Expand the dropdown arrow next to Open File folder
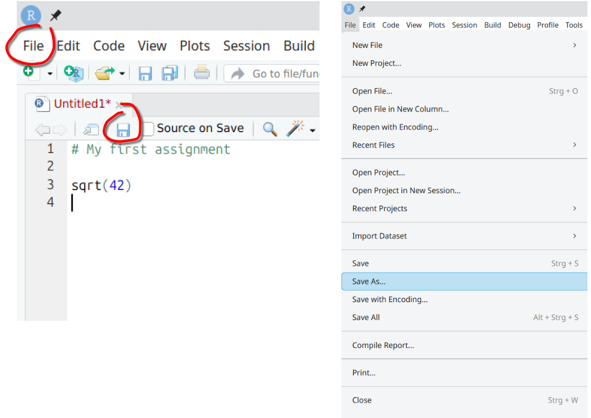The height and width of the screenshot is (418, 591). click(x=122, y=74)
